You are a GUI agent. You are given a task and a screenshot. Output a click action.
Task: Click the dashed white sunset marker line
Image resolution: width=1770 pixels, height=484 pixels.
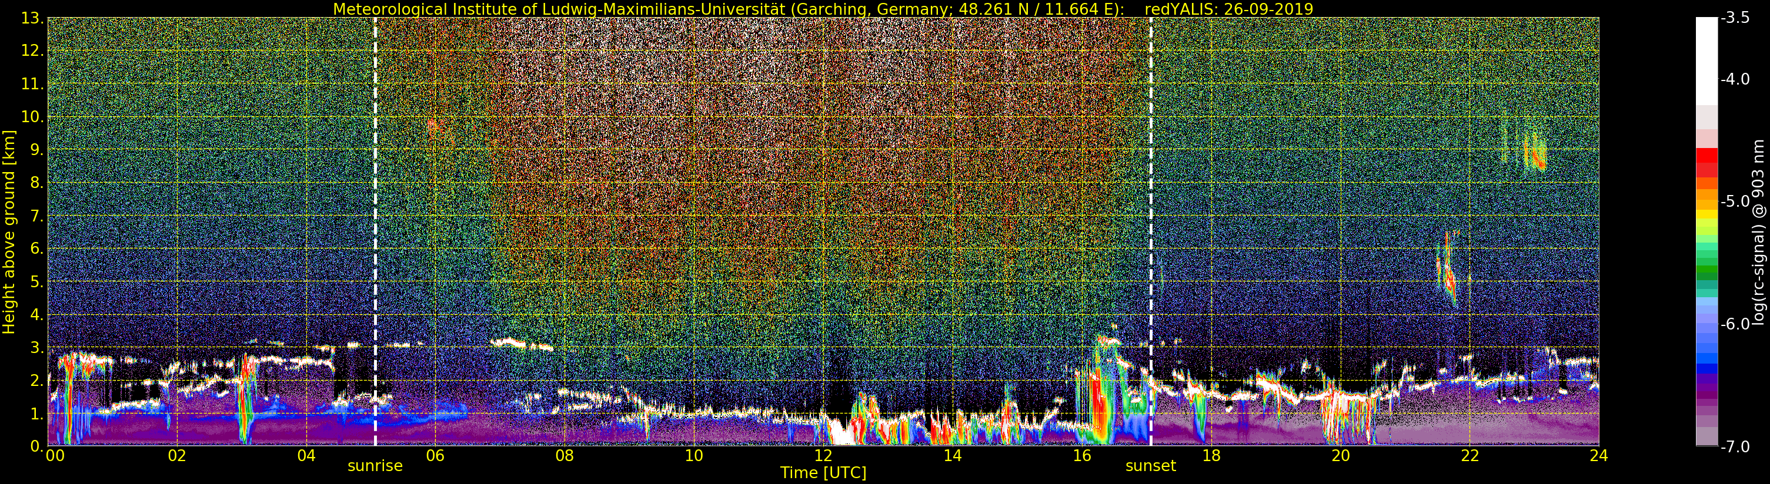[x=1151, y=232]
